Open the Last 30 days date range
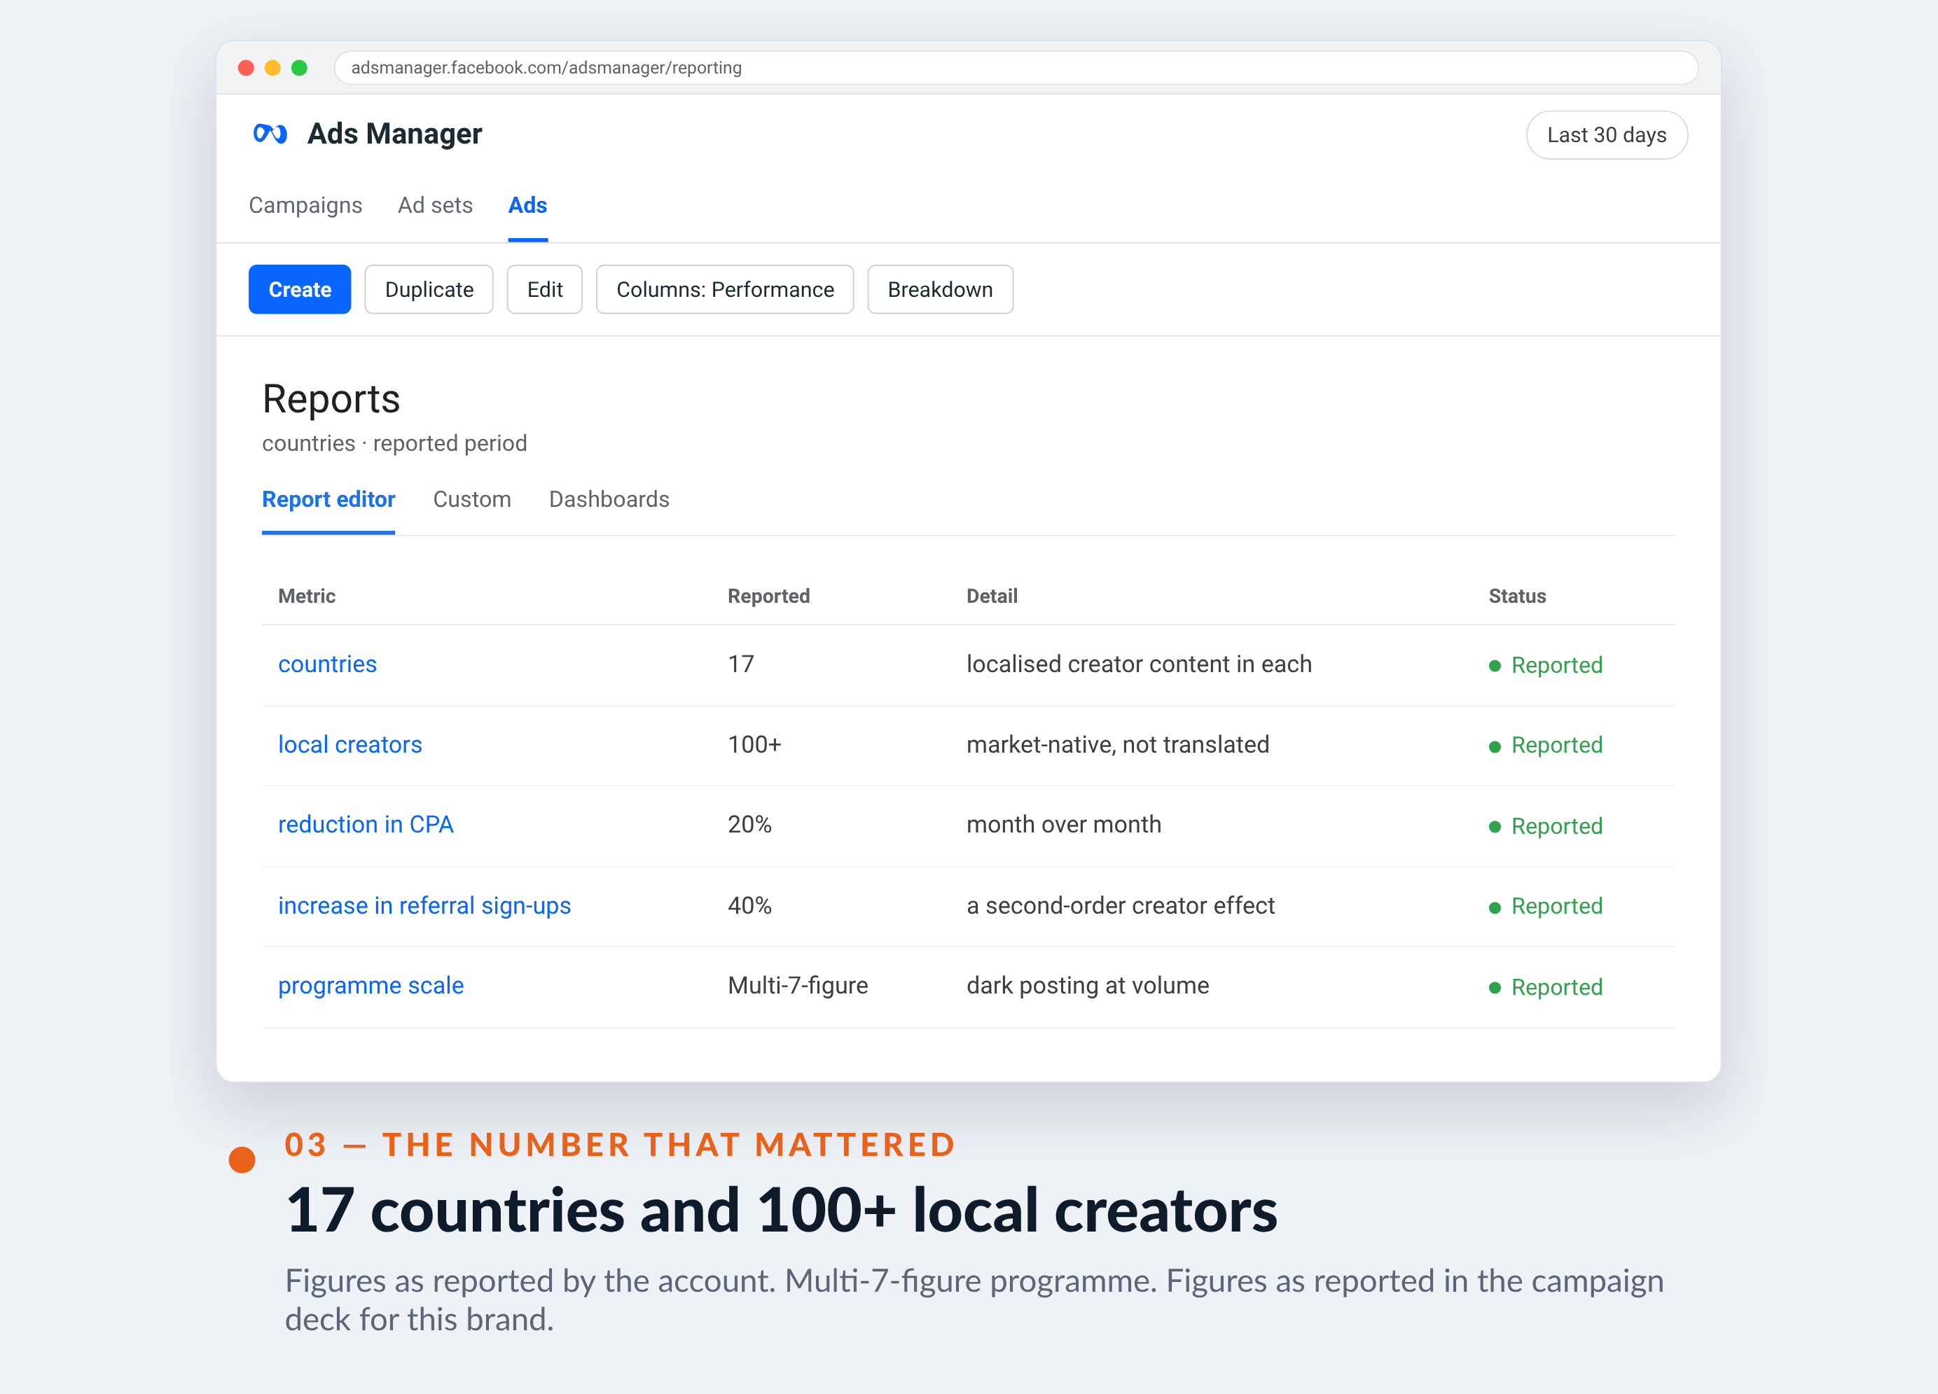The height and width of the screenshot is (1394, 1938). point(1607,135)
